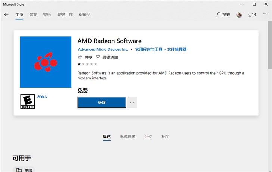
Task: View the 系统要求 (System requirements) section
Action: click(x=127, y=137)
